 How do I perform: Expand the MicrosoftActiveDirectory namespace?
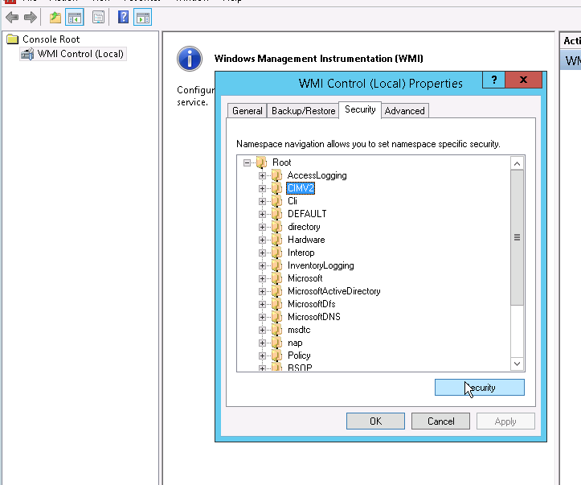pyautogui.click(x=262, y=291)
